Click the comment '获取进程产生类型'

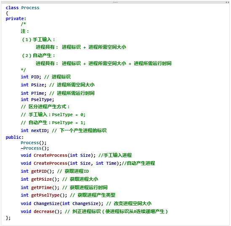click(x=96, y=195)
